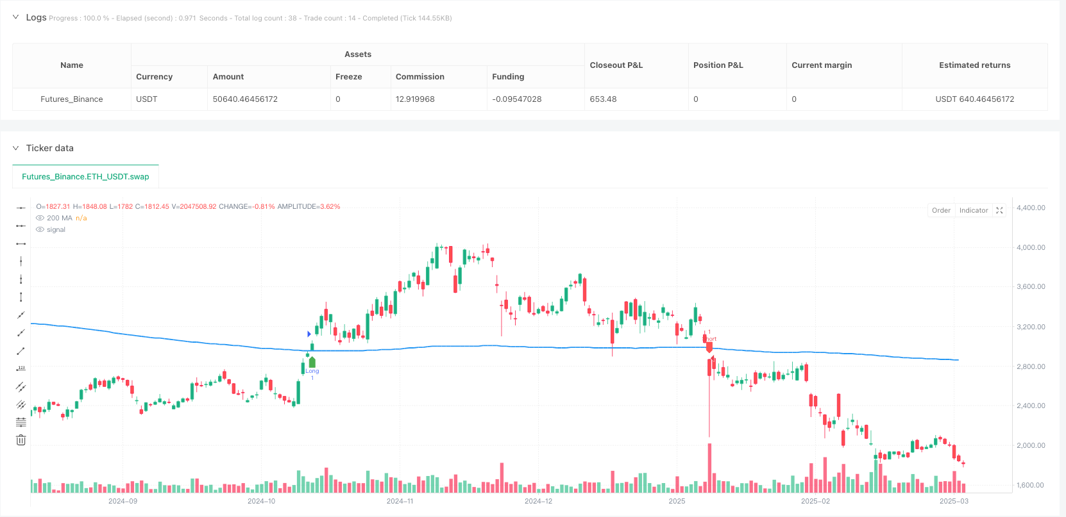Image resolution: width=1066 pixels, height=517 pixels.
Task: Toggle visibility of the signal indicator
Action: 40,229
